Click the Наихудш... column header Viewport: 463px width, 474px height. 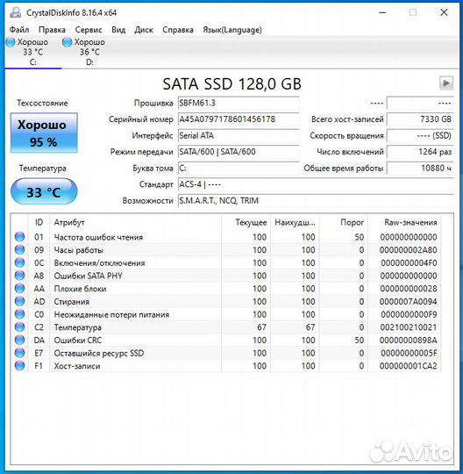[x=295, y=222]
